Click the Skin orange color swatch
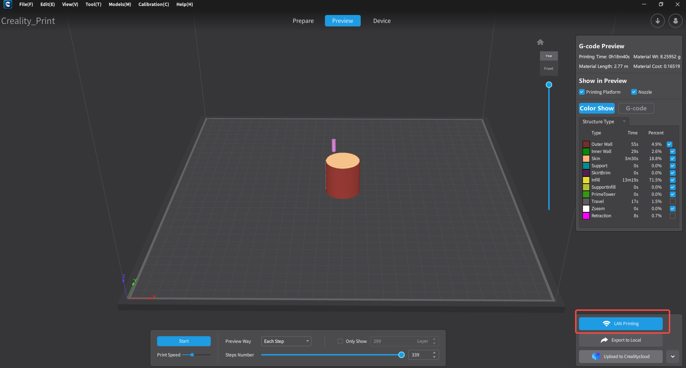Viewport: 686px width, 368px height. pos(586,159)
